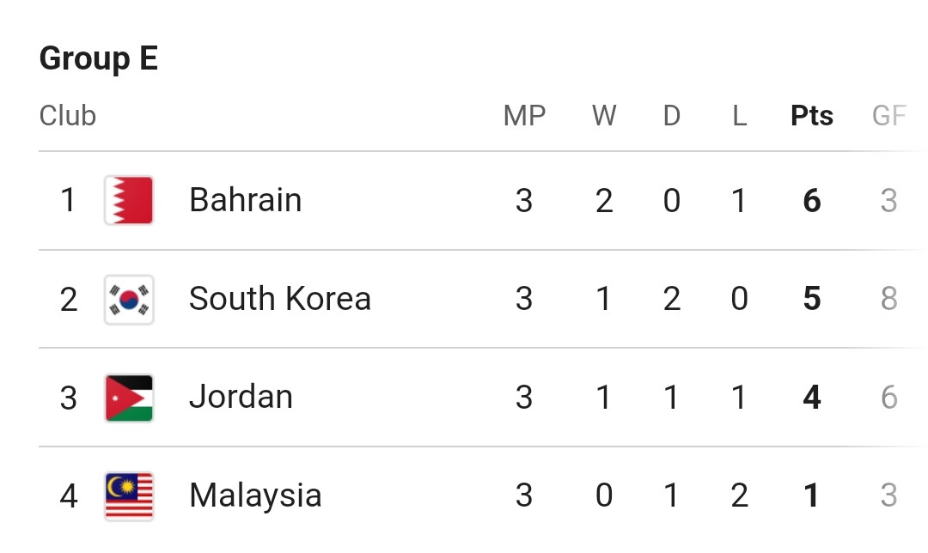Click the Group E heading
Screen dimensions: 928x553
tap(99, 58)
